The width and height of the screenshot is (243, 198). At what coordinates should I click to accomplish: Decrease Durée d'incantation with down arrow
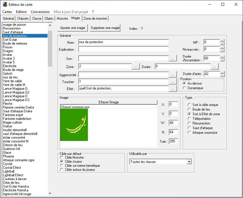click(222, 60)
